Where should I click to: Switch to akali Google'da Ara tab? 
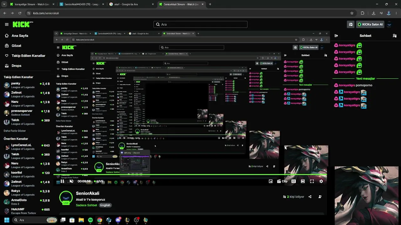(x=131, y=4)
